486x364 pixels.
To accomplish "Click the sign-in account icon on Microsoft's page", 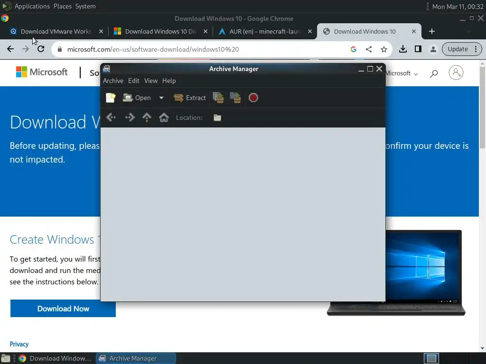I will 456,73.
